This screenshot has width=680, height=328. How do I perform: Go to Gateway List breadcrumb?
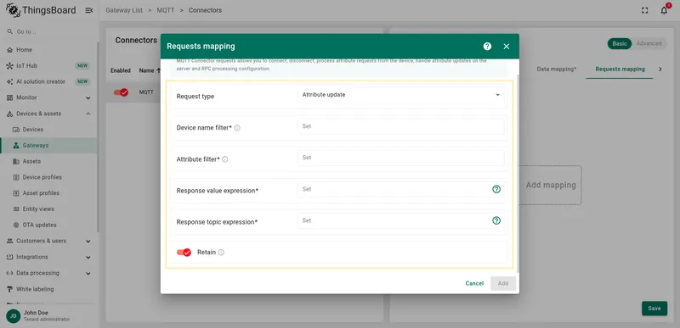click(x=124, y=10)
